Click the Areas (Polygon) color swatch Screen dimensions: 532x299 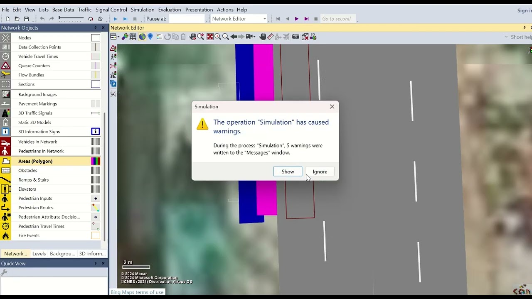point(96,161)
